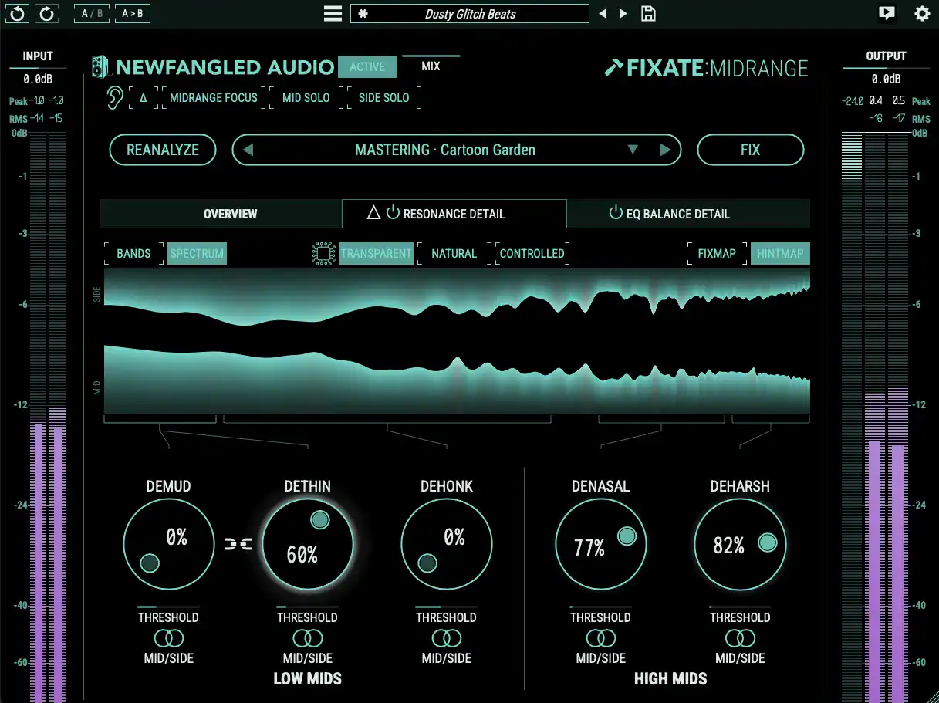Select BANDS display mode
The height and width of the screenshot is (703, 939).
(133, 253)
